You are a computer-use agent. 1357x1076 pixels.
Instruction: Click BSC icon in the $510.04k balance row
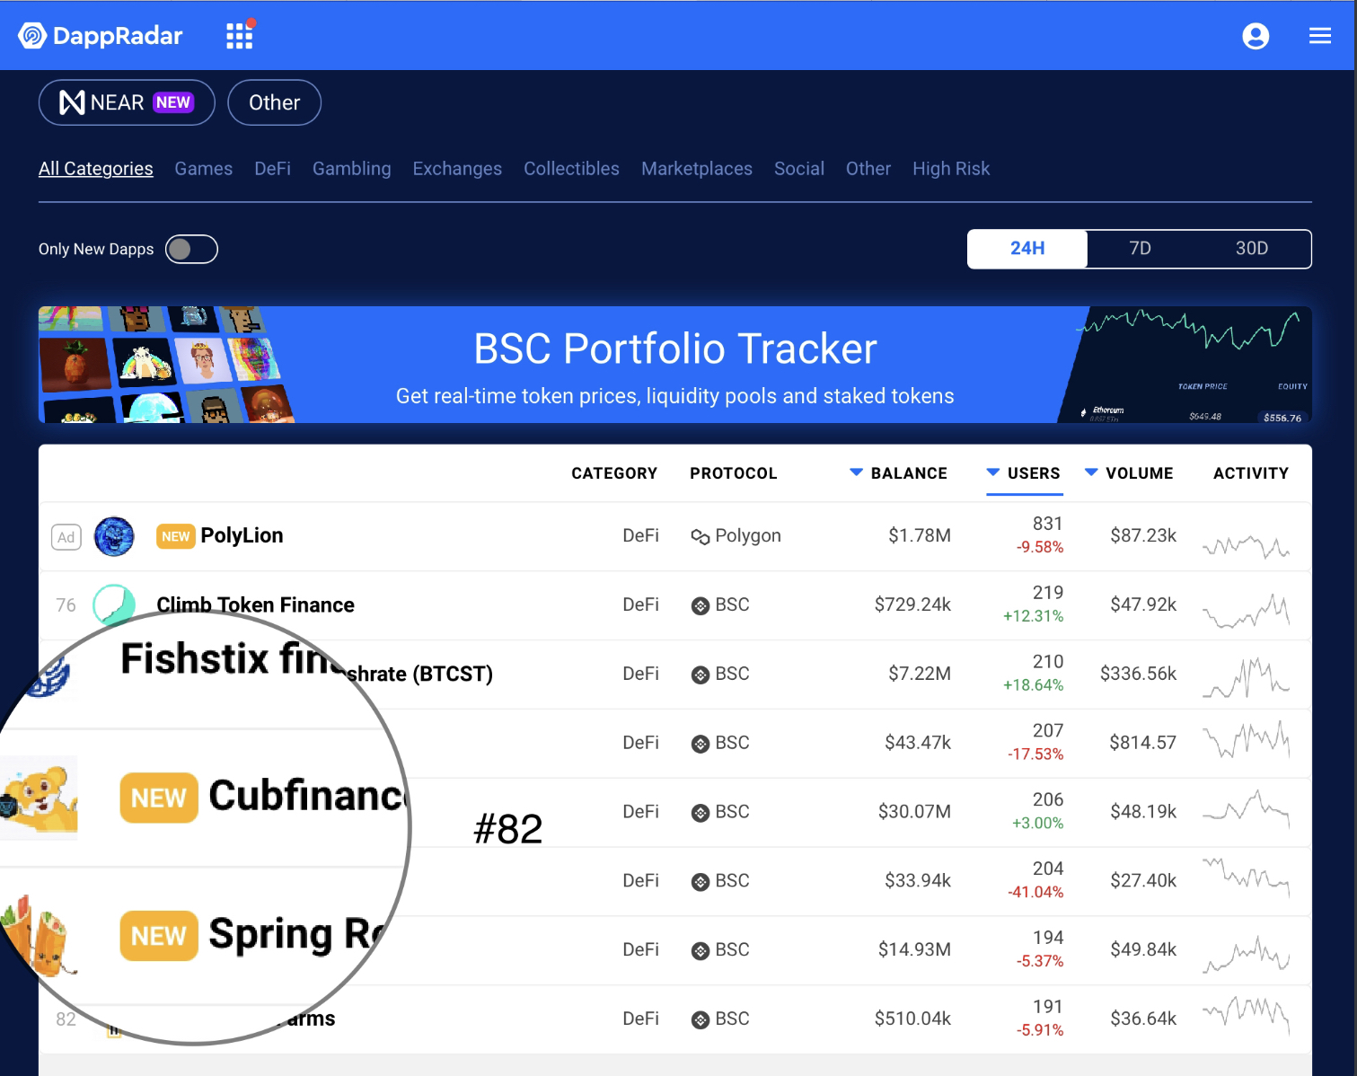[701, 1020]
